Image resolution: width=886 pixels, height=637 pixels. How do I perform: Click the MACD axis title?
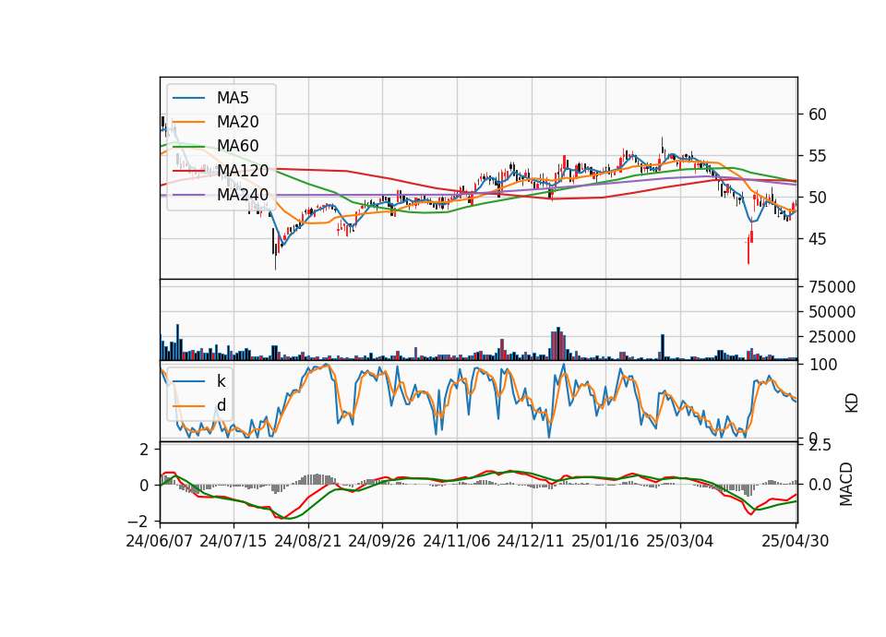tap(846, 484)
